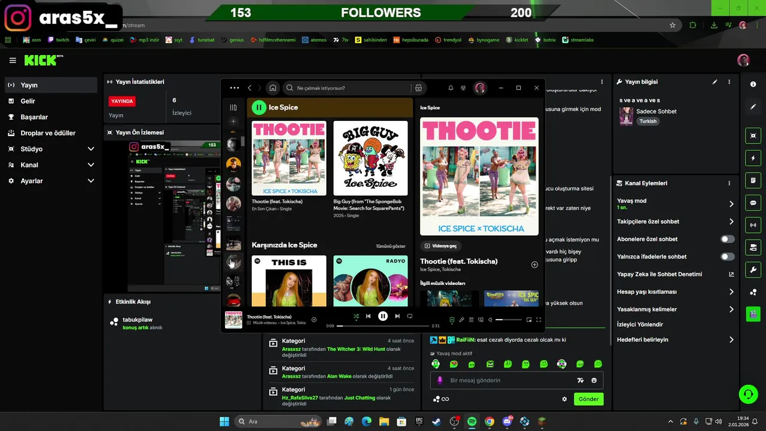Open the Spotify three-dot menu
766x431 pixels.
pos(235,88)
